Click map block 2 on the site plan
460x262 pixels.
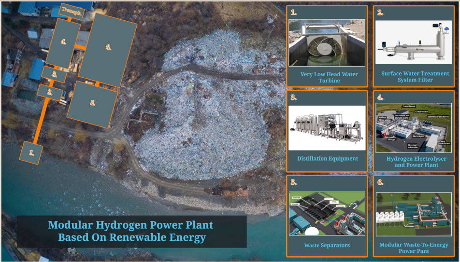tap(50, 93)
